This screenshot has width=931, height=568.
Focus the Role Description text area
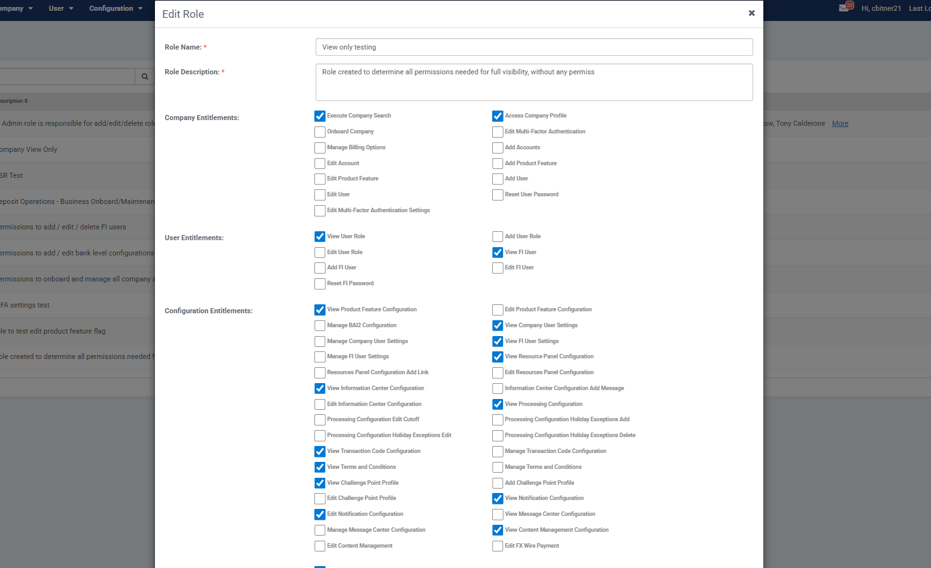(533, 82)
